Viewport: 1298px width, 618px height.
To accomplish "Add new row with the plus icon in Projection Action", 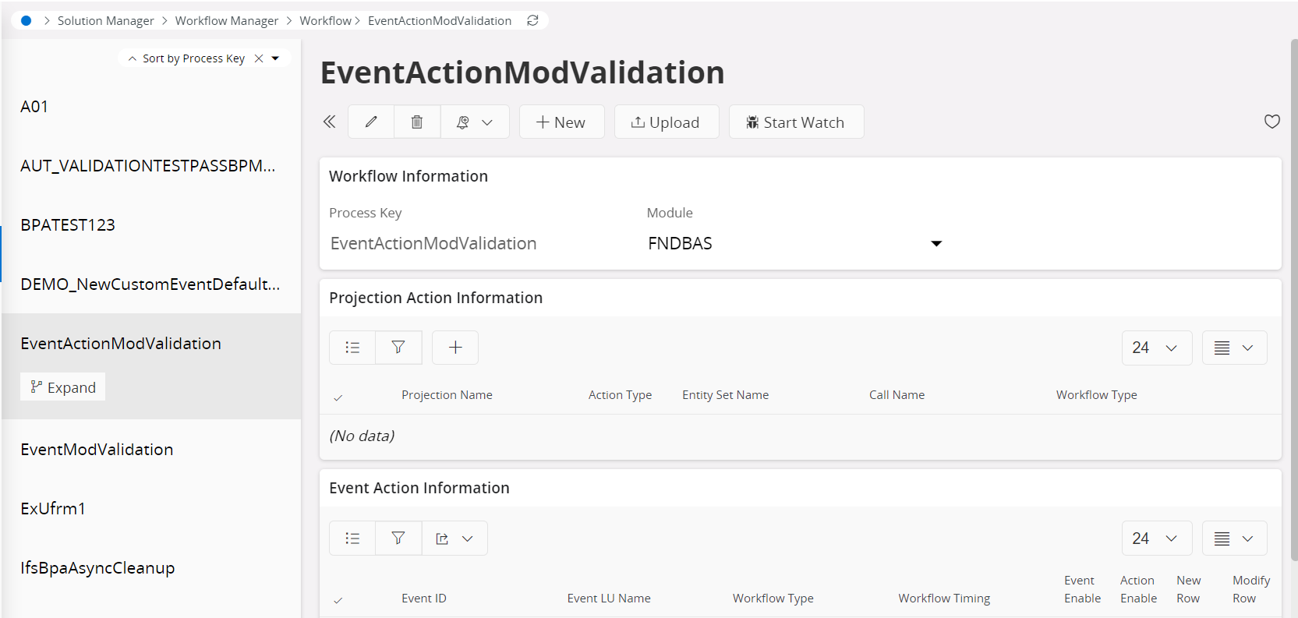I will tap(455, 348).
